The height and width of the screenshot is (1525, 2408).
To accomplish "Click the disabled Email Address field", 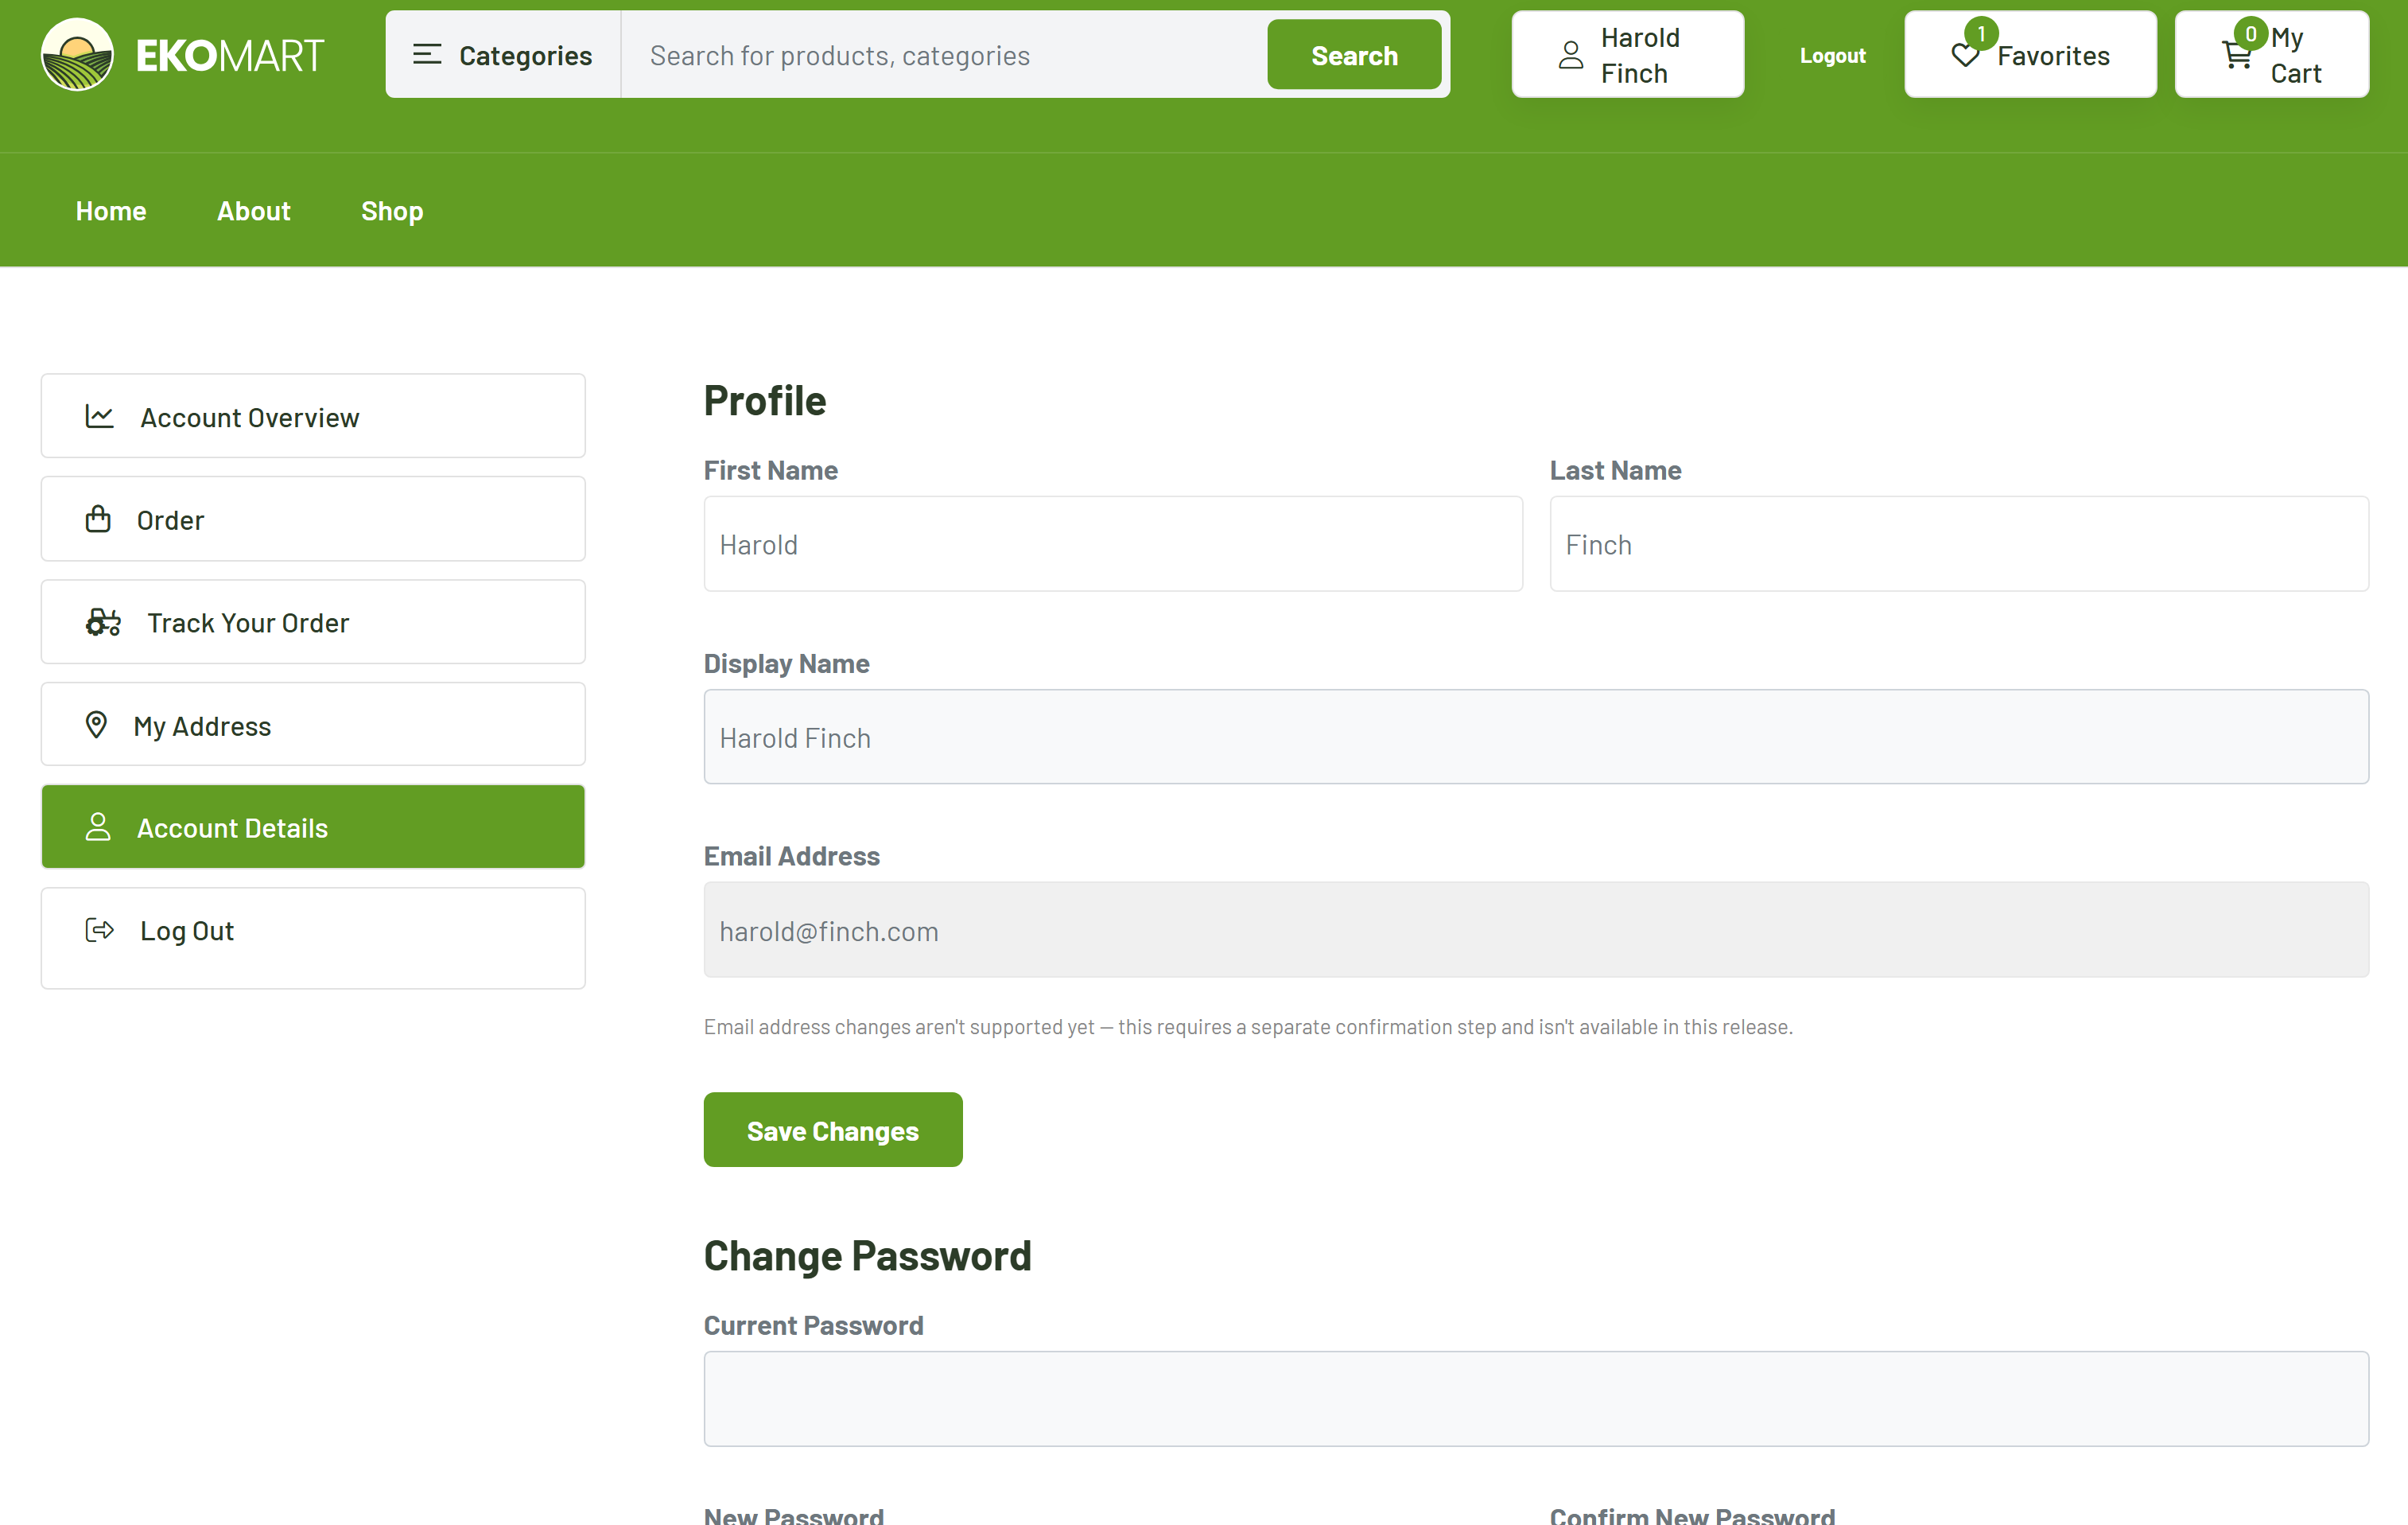I will coord(1536,931).
